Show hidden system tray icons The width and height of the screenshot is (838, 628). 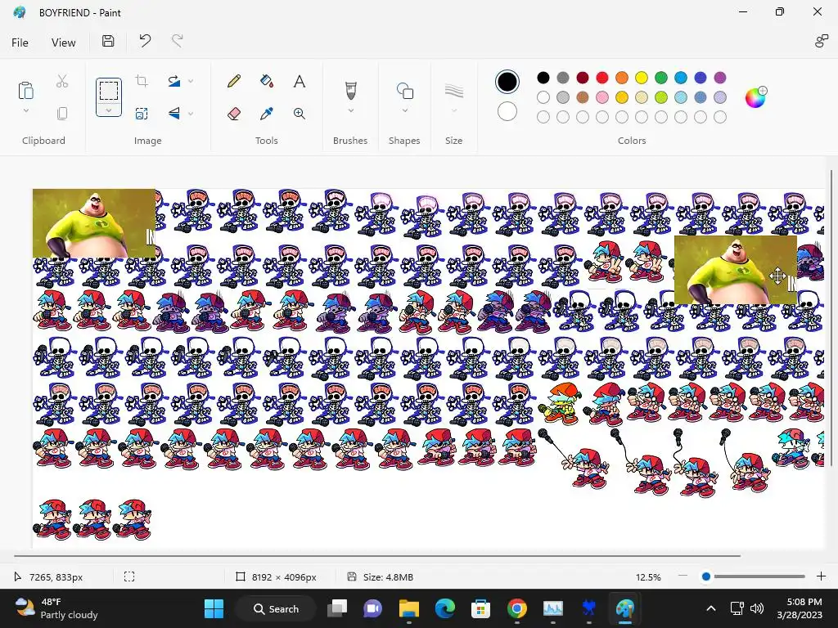(x=711, y=608)
